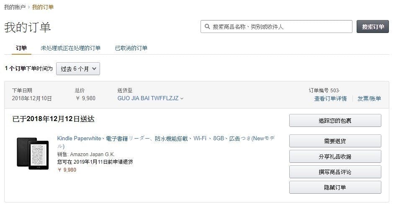Open the Kindle Paperwhite product title link
This screenshot has width=396, height=210.
(x=166, y=139)
